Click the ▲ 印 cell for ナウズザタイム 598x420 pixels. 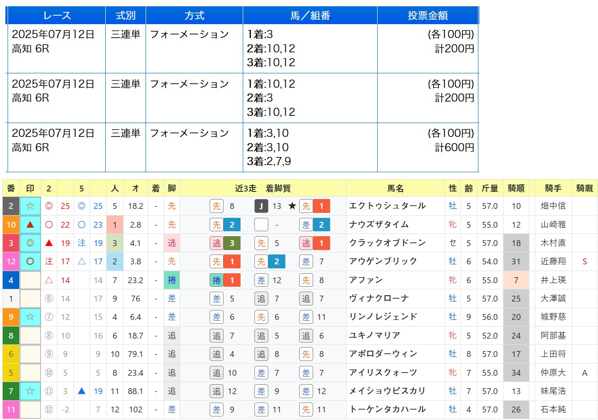[x=30, y=225]
